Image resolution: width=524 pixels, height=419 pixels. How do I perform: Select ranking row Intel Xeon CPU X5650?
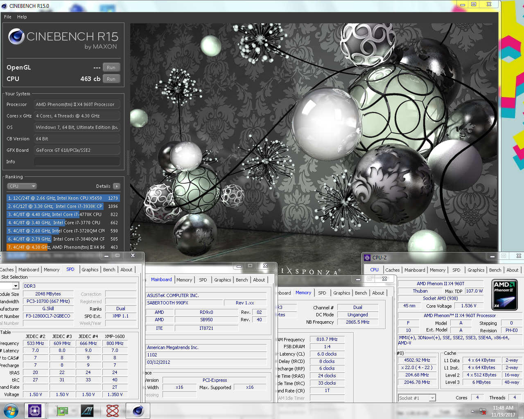(x=63, y=198)
